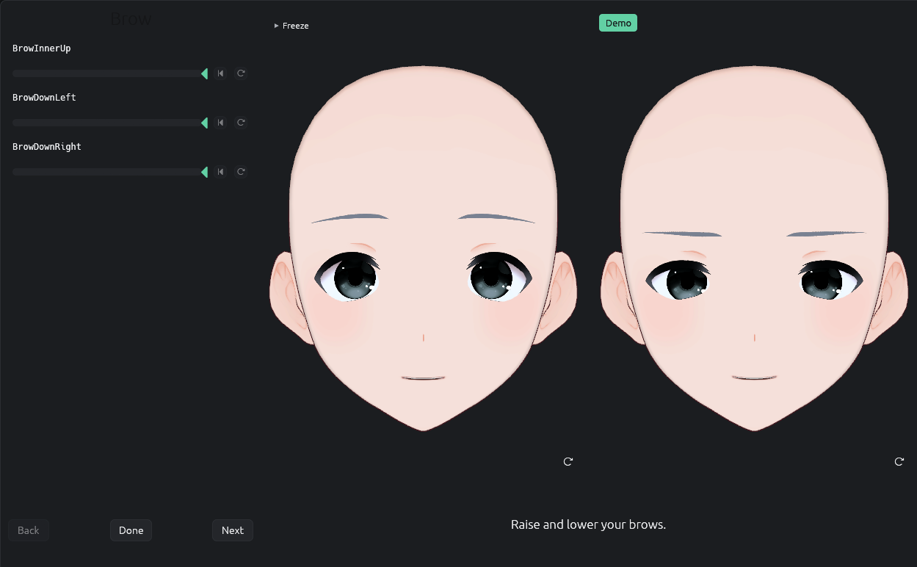Screen dimensions: 917x567
Task: Click skip-to-start icon for BrowDownLeft
Action: [221, 123]
